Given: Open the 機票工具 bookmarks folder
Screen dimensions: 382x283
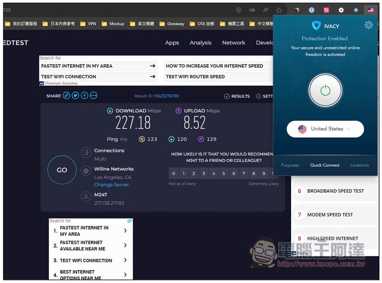Looking at the screenshot, I should (x=232, y=24).
